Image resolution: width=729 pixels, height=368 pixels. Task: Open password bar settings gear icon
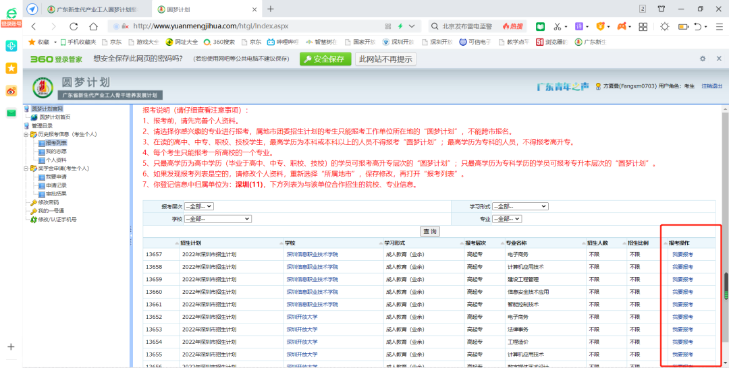702,59
